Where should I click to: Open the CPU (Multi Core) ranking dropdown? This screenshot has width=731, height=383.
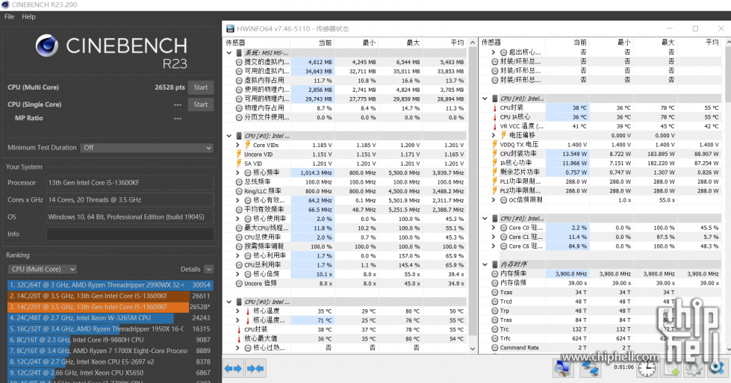[x=43, y=270]
